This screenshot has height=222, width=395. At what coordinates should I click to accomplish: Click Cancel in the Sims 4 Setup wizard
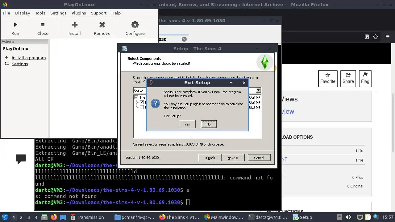pyautogui.click(x=259, y=158)
